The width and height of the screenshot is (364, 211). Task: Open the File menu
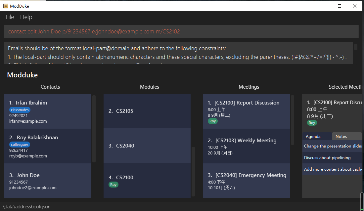10,17
